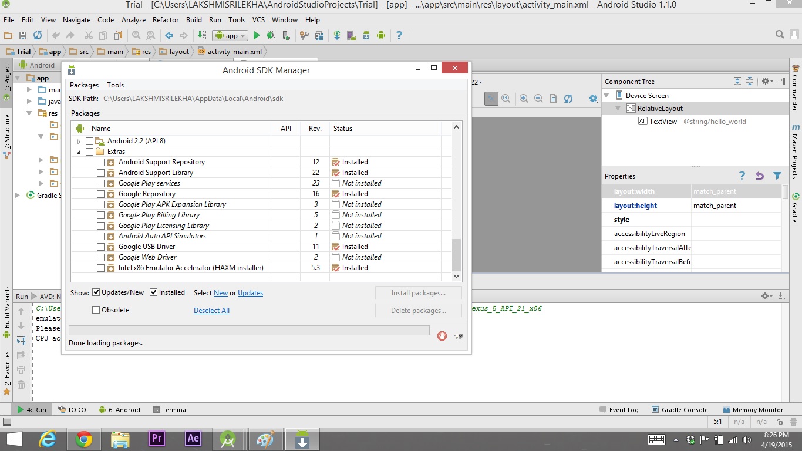Hide the Component Tree panel
This screenshot has width=802, height=451.
tap(781, 81)
